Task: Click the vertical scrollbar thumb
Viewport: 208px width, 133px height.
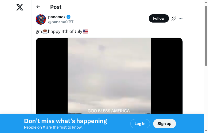Action: click(206, 36)
